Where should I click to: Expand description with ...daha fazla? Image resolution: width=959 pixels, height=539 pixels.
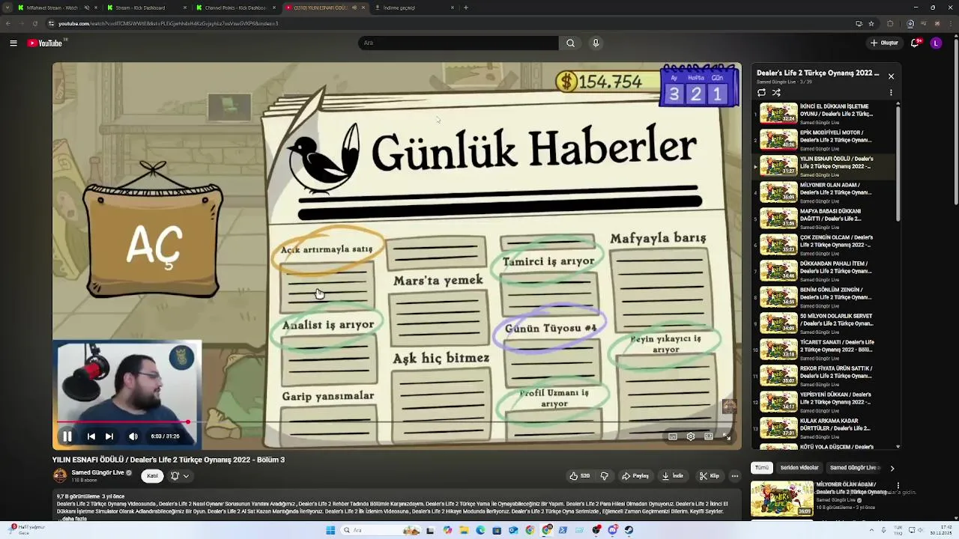pyautogui.click(x=73, y=518)
